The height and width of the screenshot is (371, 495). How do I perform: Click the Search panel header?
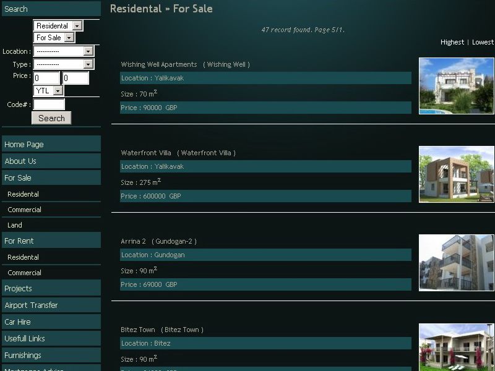coord(51,9)
